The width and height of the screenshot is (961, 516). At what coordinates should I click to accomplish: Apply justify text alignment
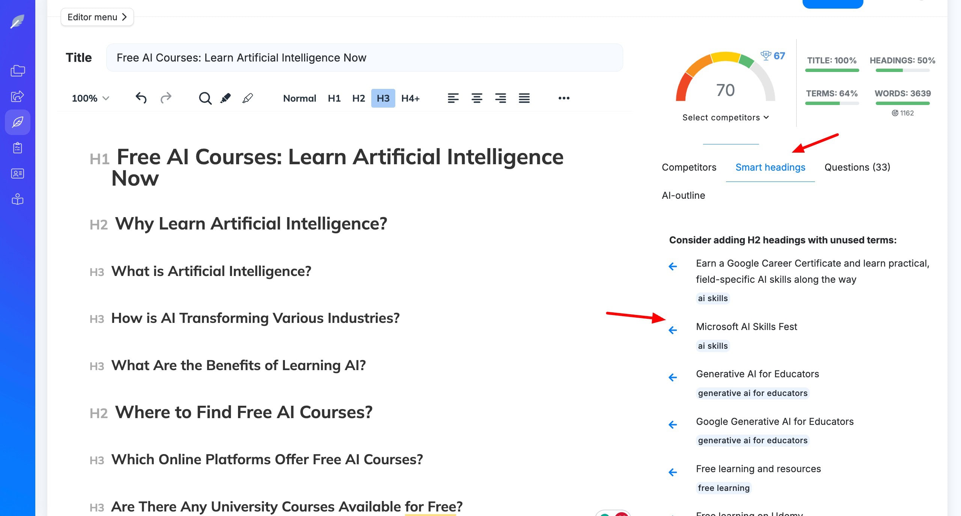[x=524, y=98]
